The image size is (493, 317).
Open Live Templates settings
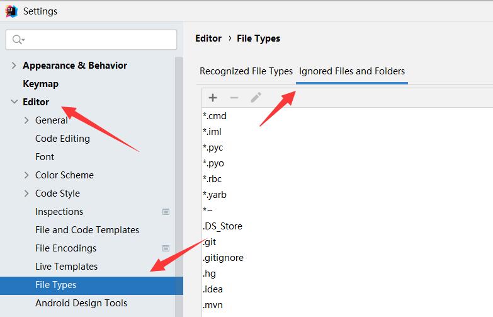(x=66, y=267)
